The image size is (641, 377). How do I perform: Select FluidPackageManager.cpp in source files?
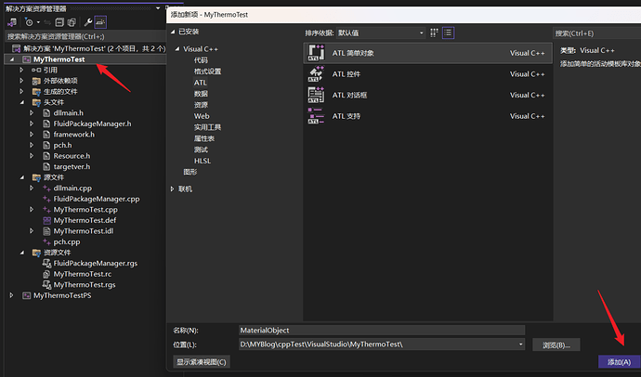click(97, 199)
